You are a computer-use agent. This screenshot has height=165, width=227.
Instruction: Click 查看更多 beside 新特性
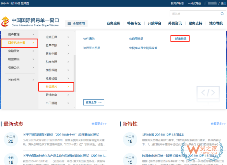218,124
